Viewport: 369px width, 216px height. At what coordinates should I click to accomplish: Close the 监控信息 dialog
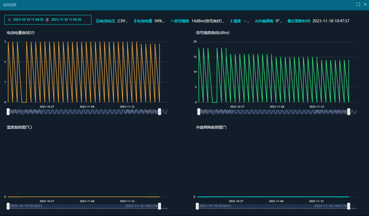[365, 4]
